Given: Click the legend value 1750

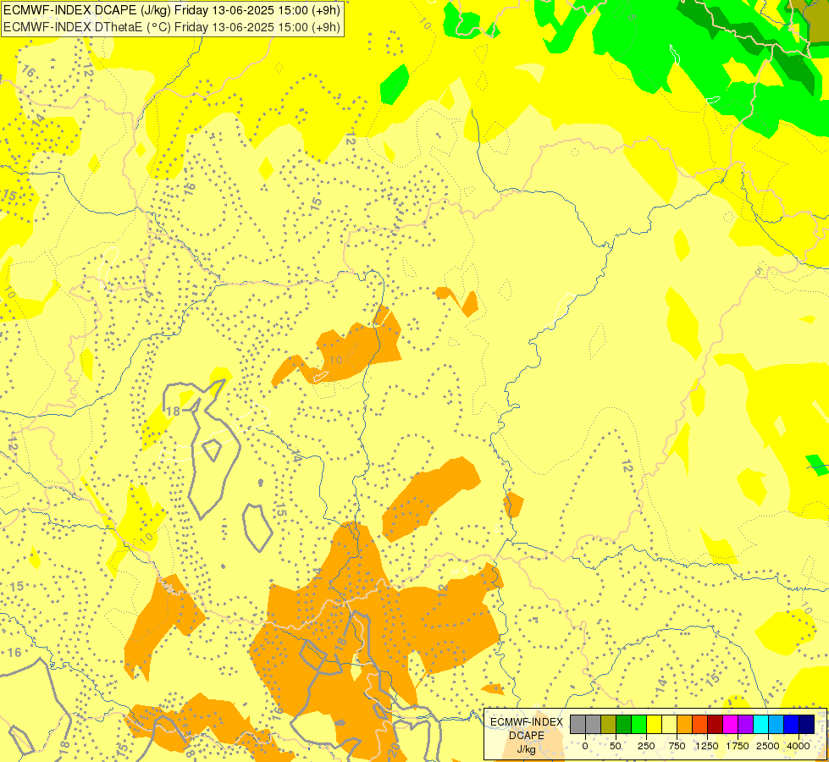Looking at the screenshot, I should tap(738, 746).
